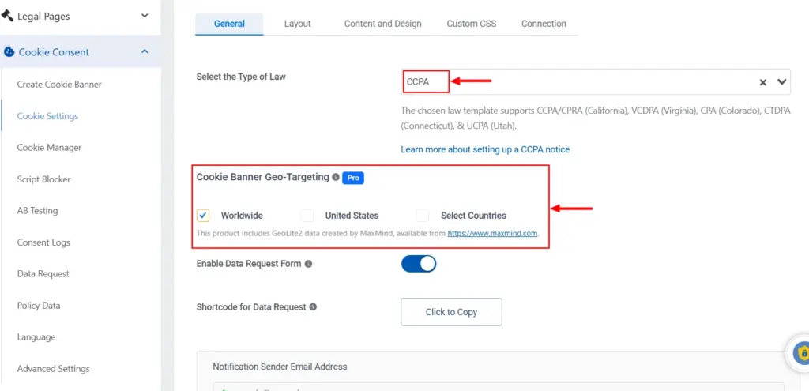This screenshot has height=391, width=809.
Task: Open Language in sidebar
Action: tap(36, 337)
